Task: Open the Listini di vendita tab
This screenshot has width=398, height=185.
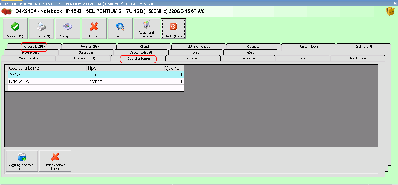Action: 199,47
